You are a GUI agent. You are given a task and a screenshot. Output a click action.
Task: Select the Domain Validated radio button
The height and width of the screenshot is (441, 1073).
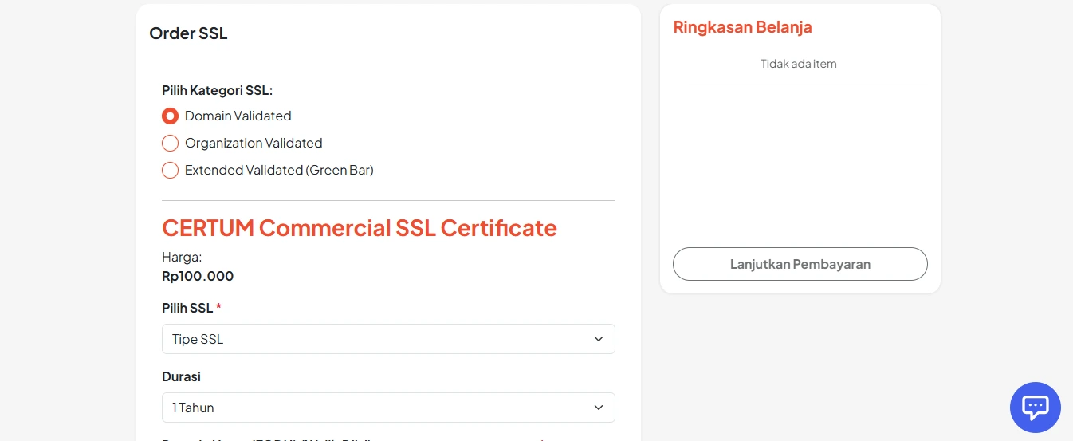pyautogui.click(x=170, y=116)
